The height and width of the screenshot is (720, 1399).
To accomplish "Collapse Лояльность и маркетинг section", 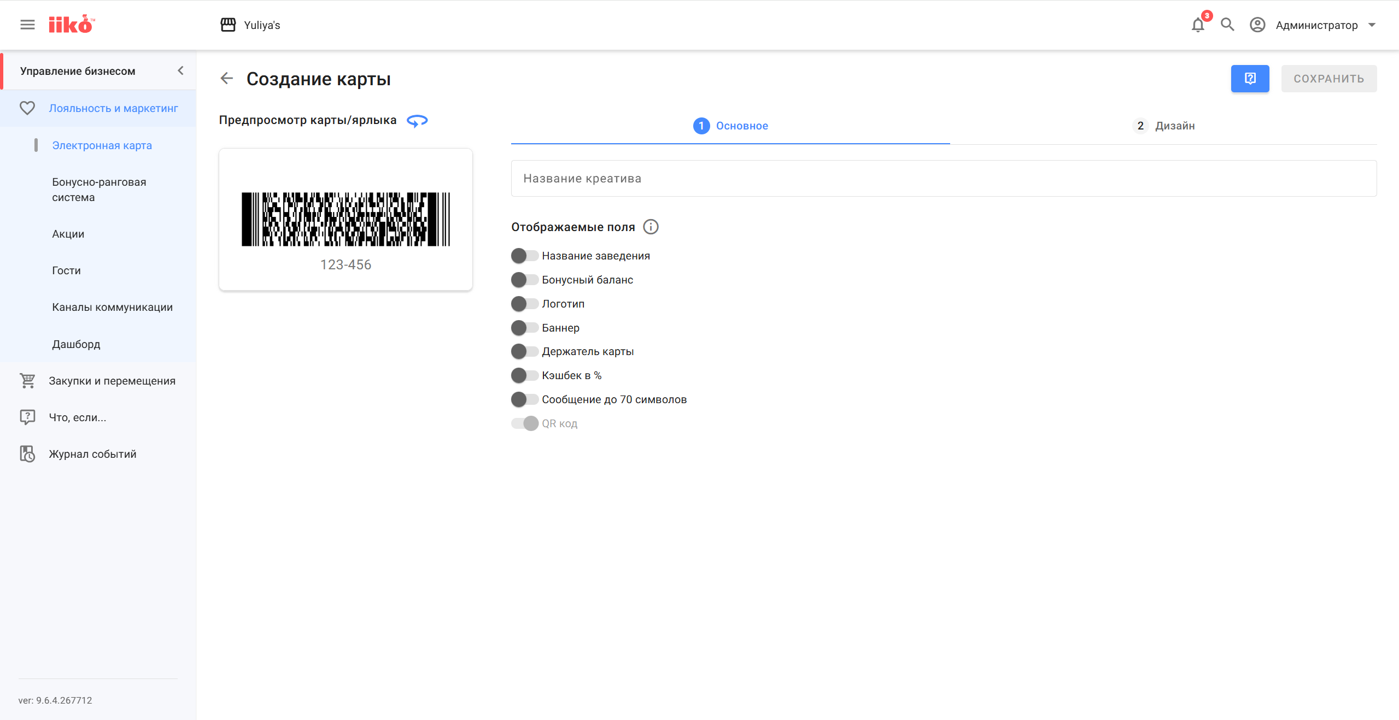I will click(x=98, y=108).
